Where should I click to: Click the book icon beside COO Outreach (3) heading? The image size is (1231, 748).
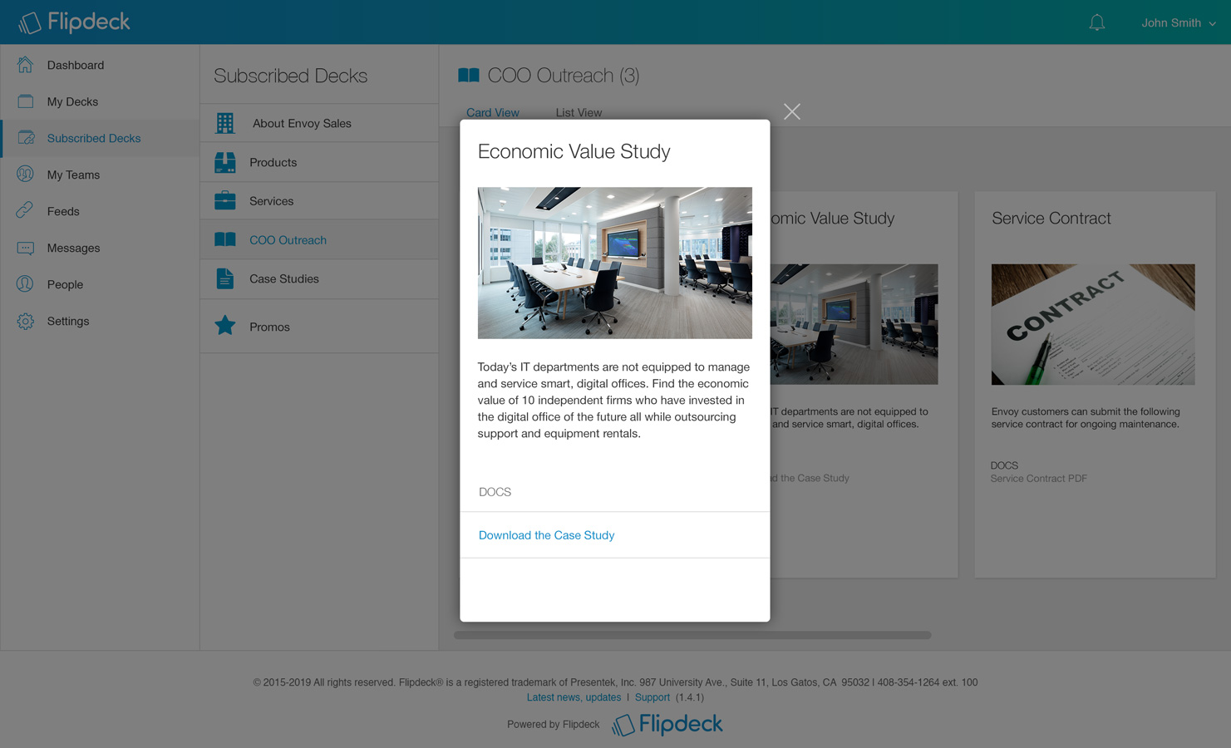[469, 76]
